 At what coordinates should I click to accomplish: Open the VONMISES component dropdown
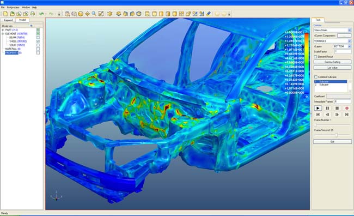point(349,41)
